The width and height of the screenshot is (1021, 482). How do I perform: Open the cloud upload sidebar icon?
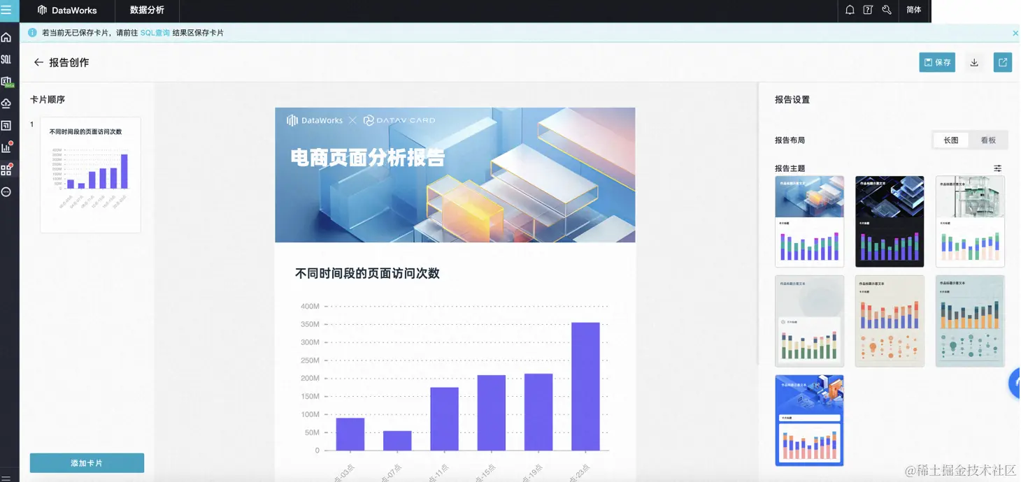click(x=6, y=103)
